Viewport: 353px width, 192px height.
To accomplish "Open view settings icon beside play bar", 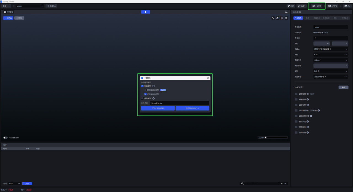I will pyautogui.click(x=286, y=12).
